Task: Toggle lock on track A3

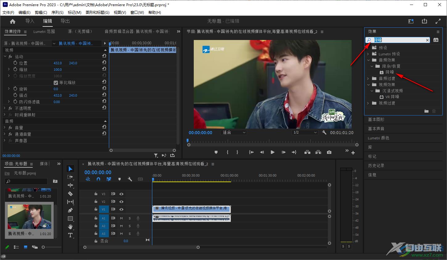Action: tap(96, 234)
